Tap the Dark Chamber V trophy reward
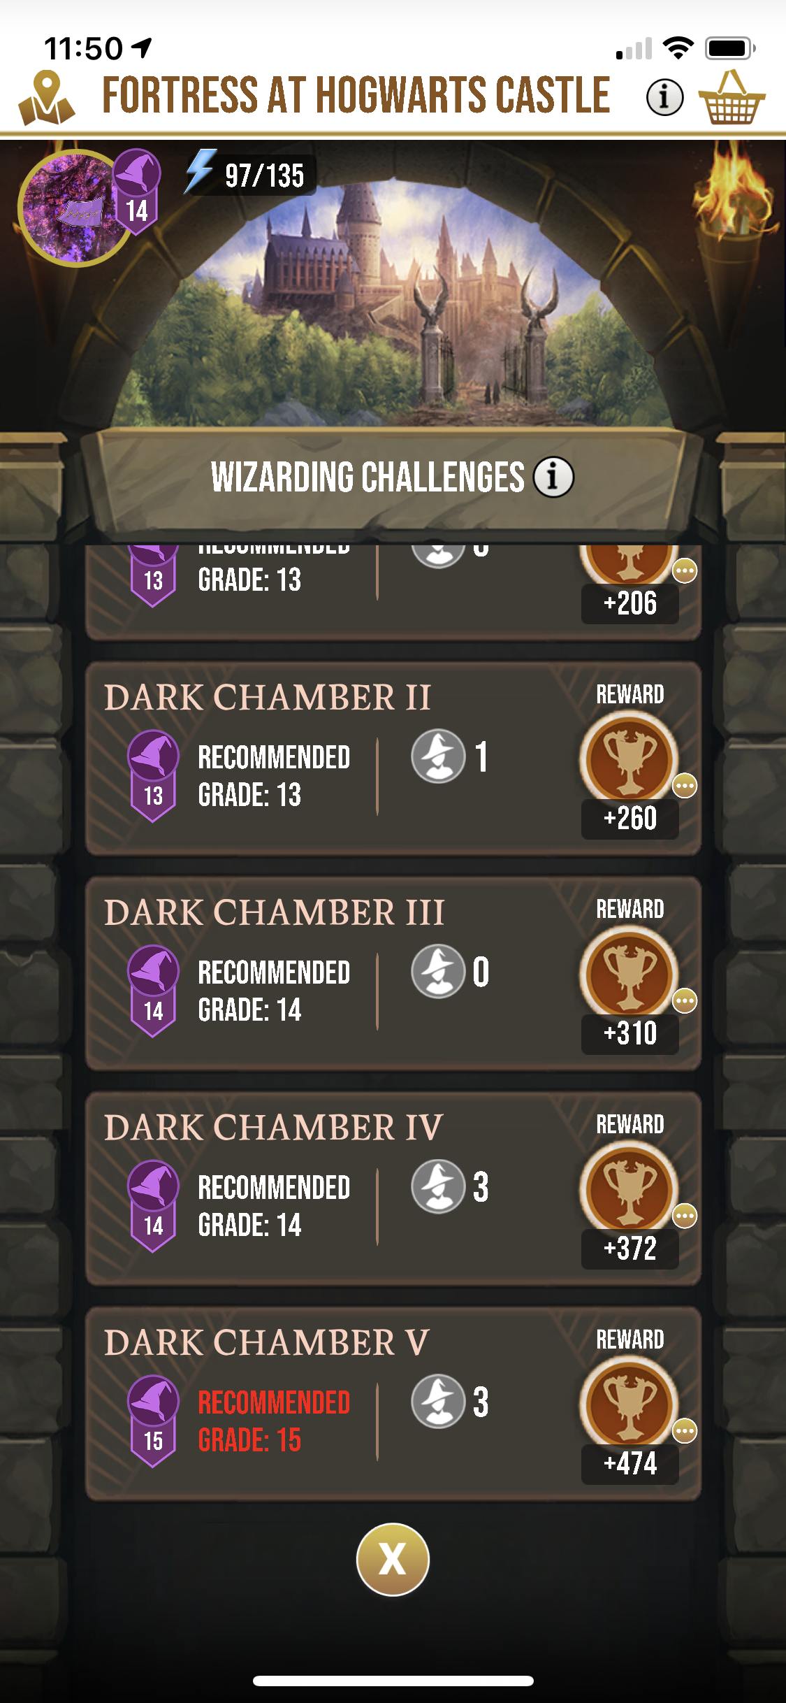This screenshot has width=786, height=1703. tap(629, 1404)
